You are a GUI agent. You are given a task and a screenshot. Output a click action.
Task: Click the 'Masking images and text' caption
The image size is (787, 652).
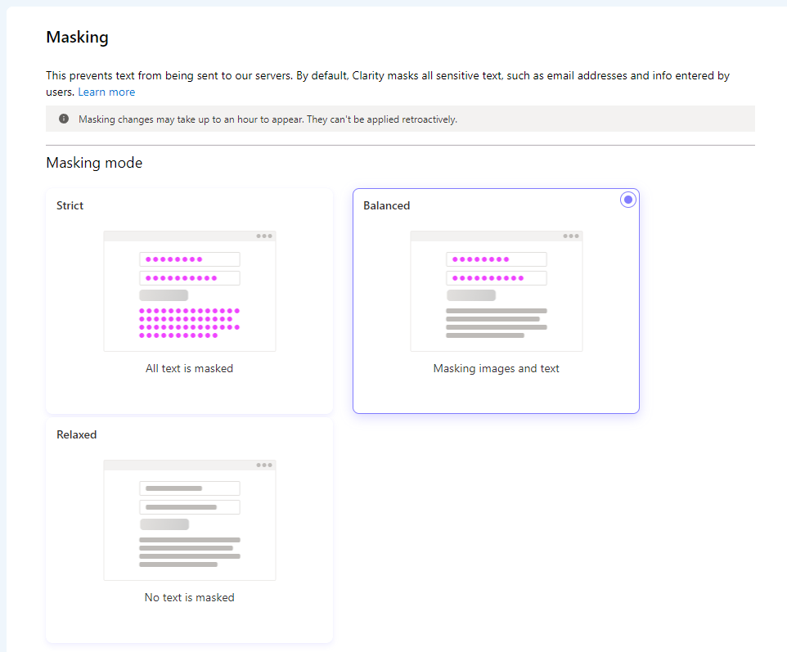pos(496,368)
